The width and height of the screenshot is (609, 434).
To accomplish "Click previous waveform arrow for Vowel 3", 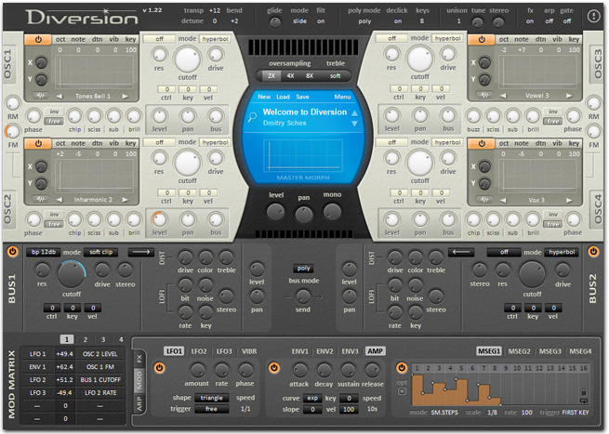I will coord(503,96).
